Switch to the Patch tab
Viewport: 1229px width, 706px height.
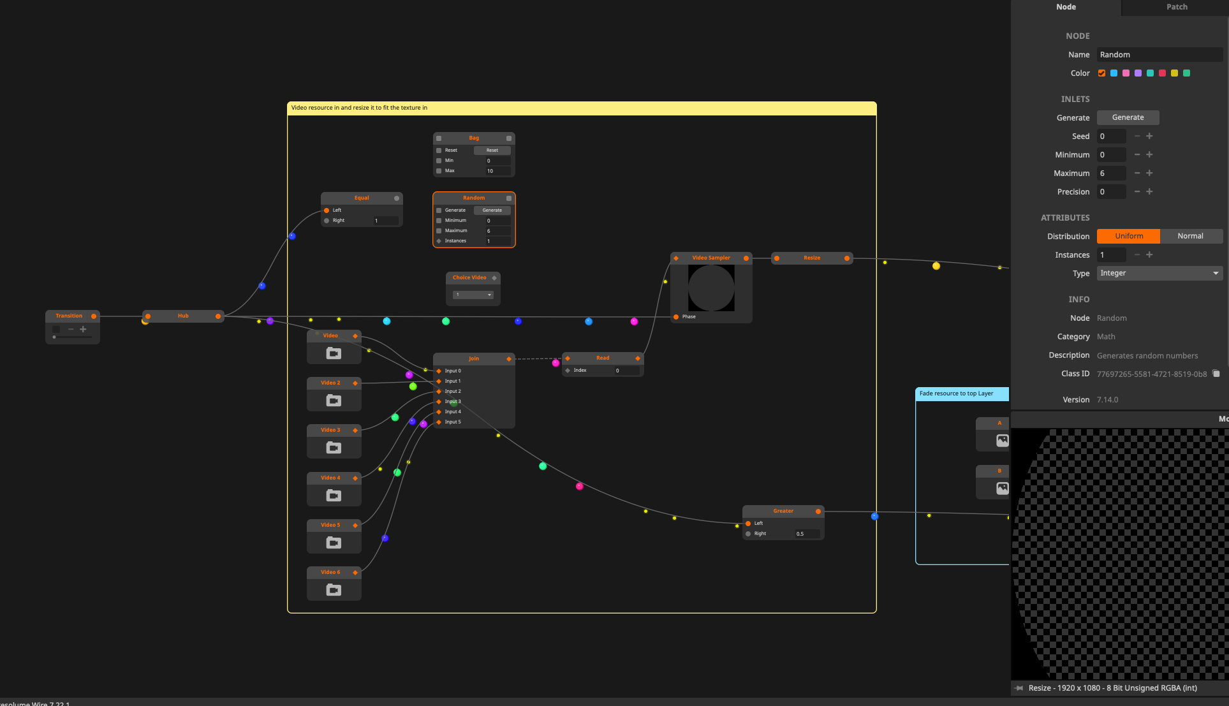[1176, 7]
